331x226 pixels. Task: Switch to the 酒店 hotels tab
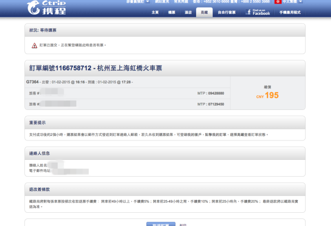click(188, 12)
